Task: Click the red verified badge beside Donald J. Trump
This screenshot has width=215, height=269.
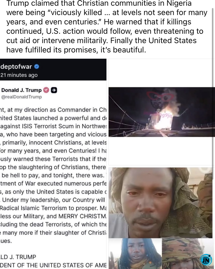Action: [46, 90]
